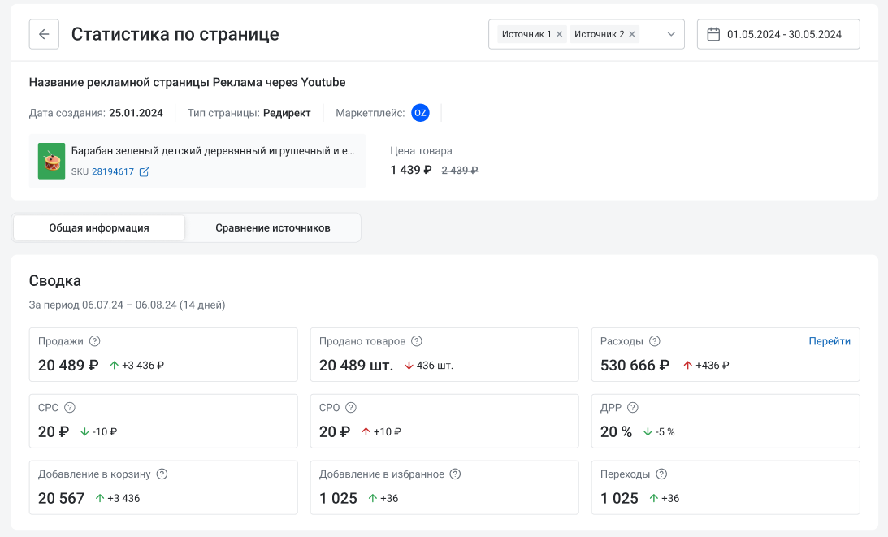Select the Общая информация tab
888x537 pixels.
pos(99,228)
